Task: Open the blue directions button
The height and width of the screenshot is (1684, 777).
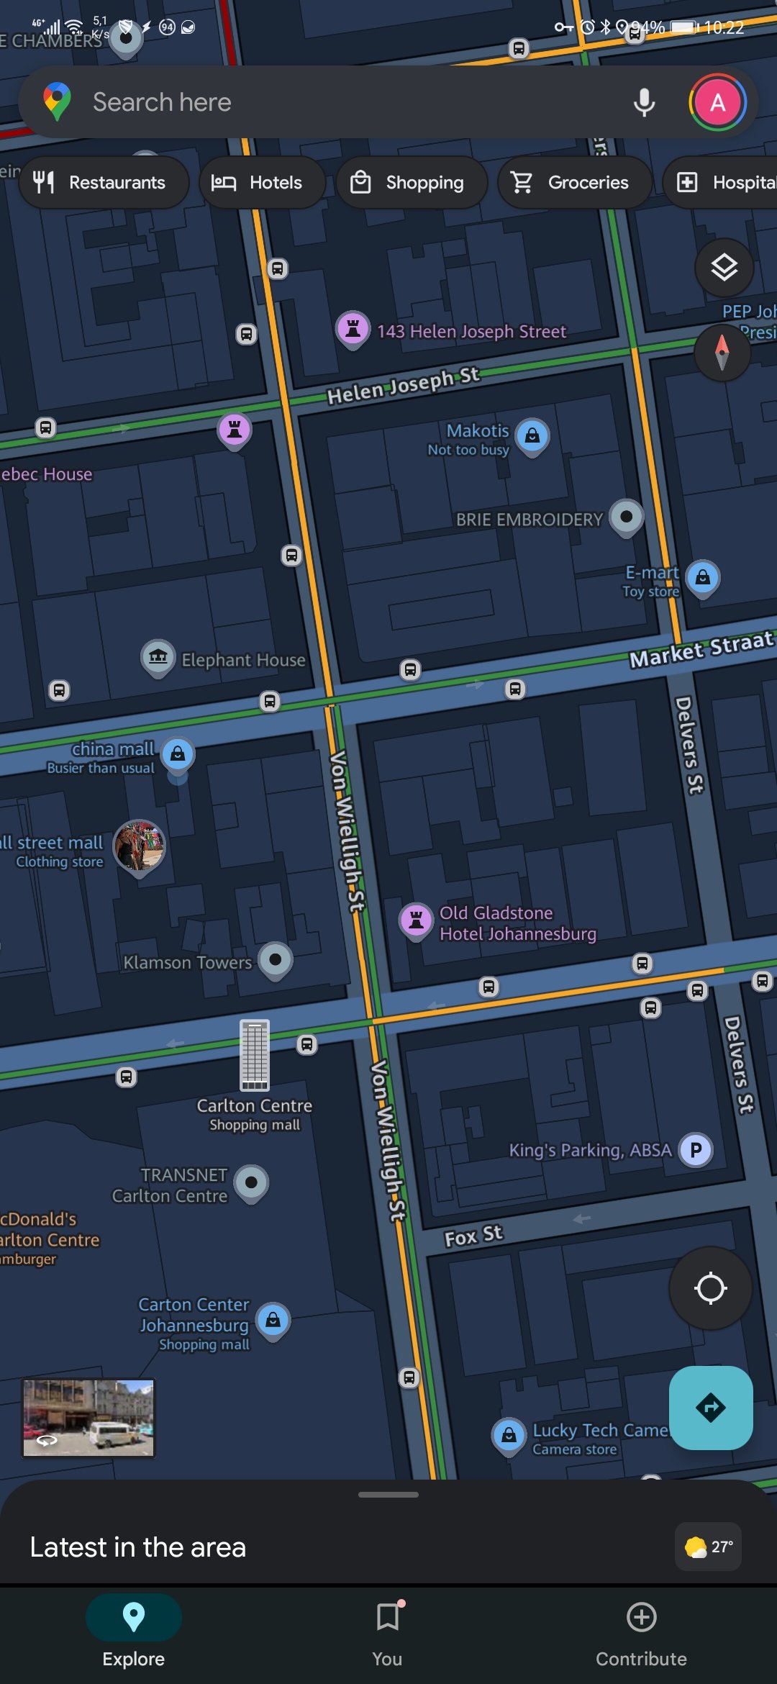Action: tap(711, 1408)
